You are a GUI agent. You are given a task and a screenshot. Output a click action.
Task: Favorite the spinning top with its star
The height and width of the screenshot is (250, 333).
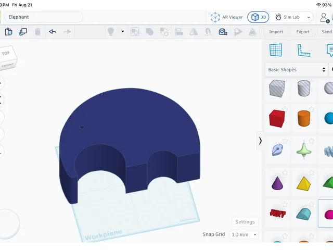[311, 141]
